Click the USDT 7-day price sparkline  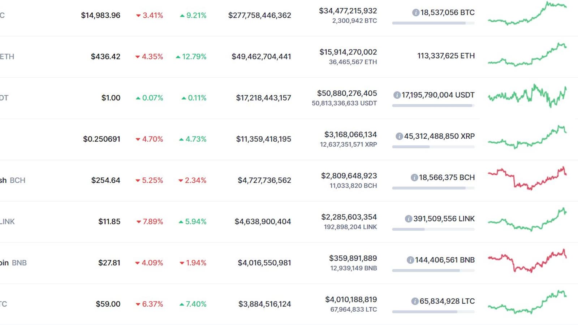point(527,96)
